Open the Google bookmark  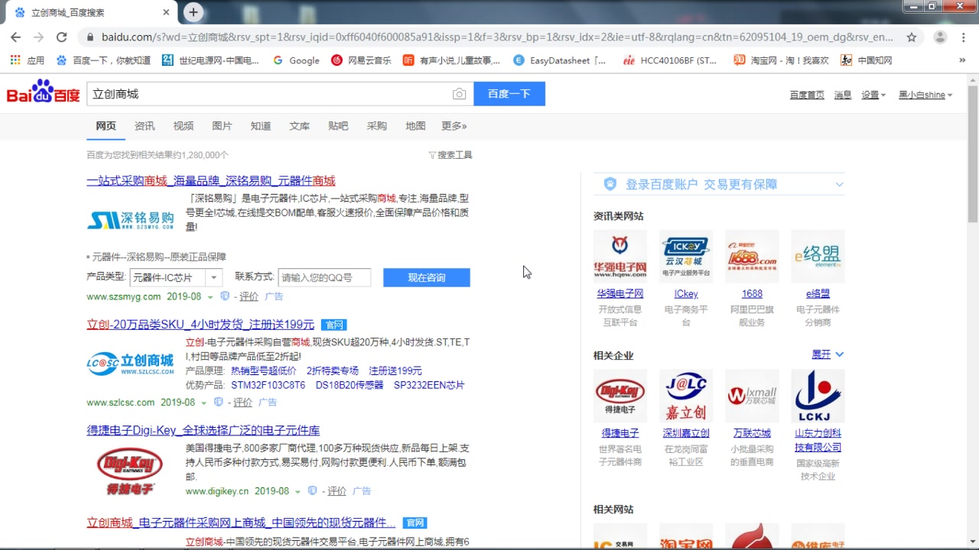click(x=296, y=60)
